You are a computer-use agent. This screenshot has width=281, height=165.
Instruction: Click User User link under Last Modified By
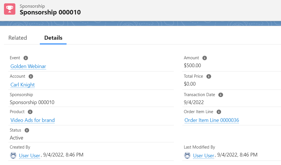click(204, 155)
